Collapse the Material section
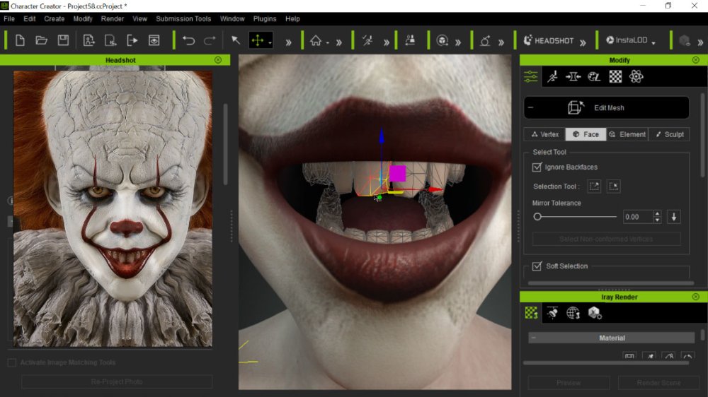 pyautogui.click(x=534, y=338)
